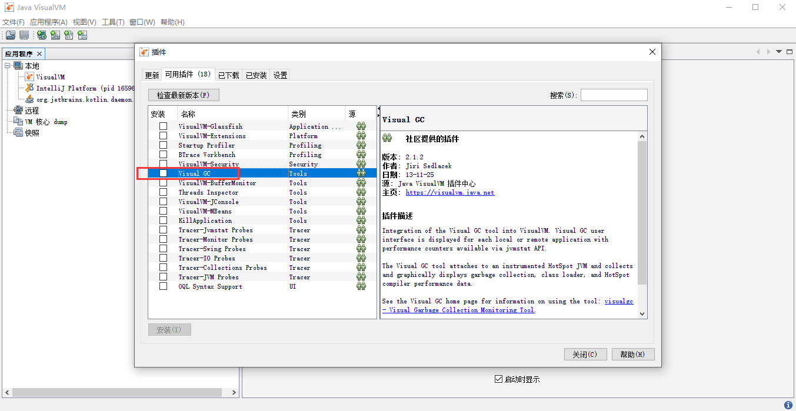Image resolution: width=796 pixels, height=411 pixels.
Task: Check the VisualVM-JConsole install checkbox
Action: [x=163, y=202]
